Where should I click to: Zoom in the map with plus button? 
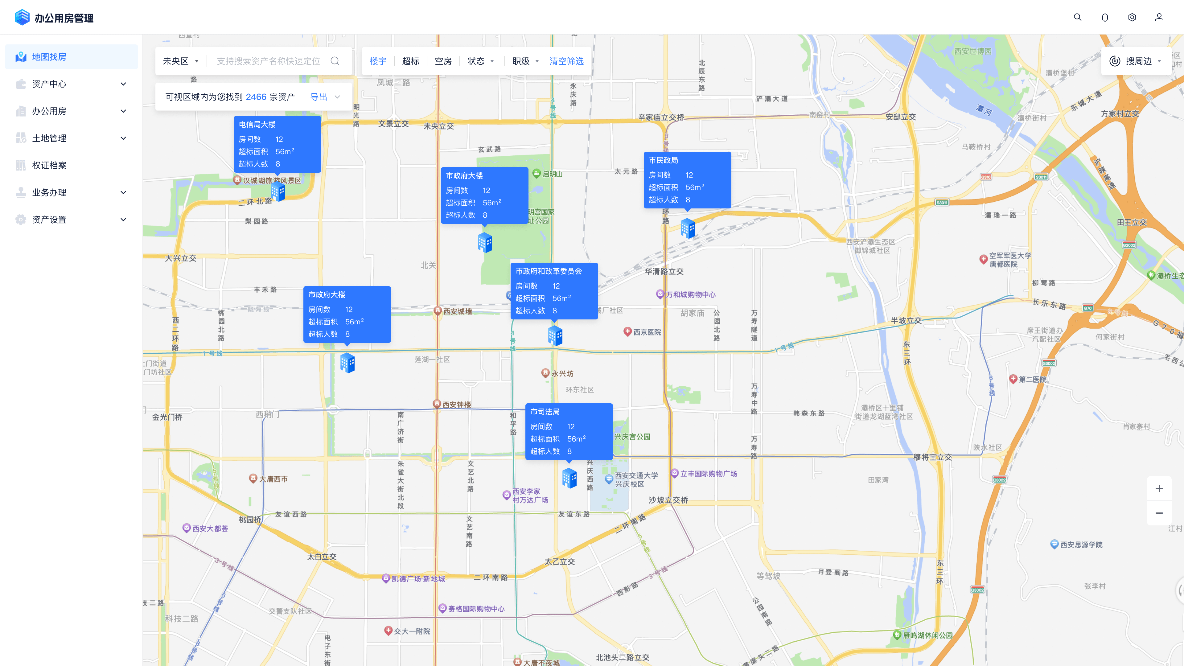click(x=1159, y=488)
